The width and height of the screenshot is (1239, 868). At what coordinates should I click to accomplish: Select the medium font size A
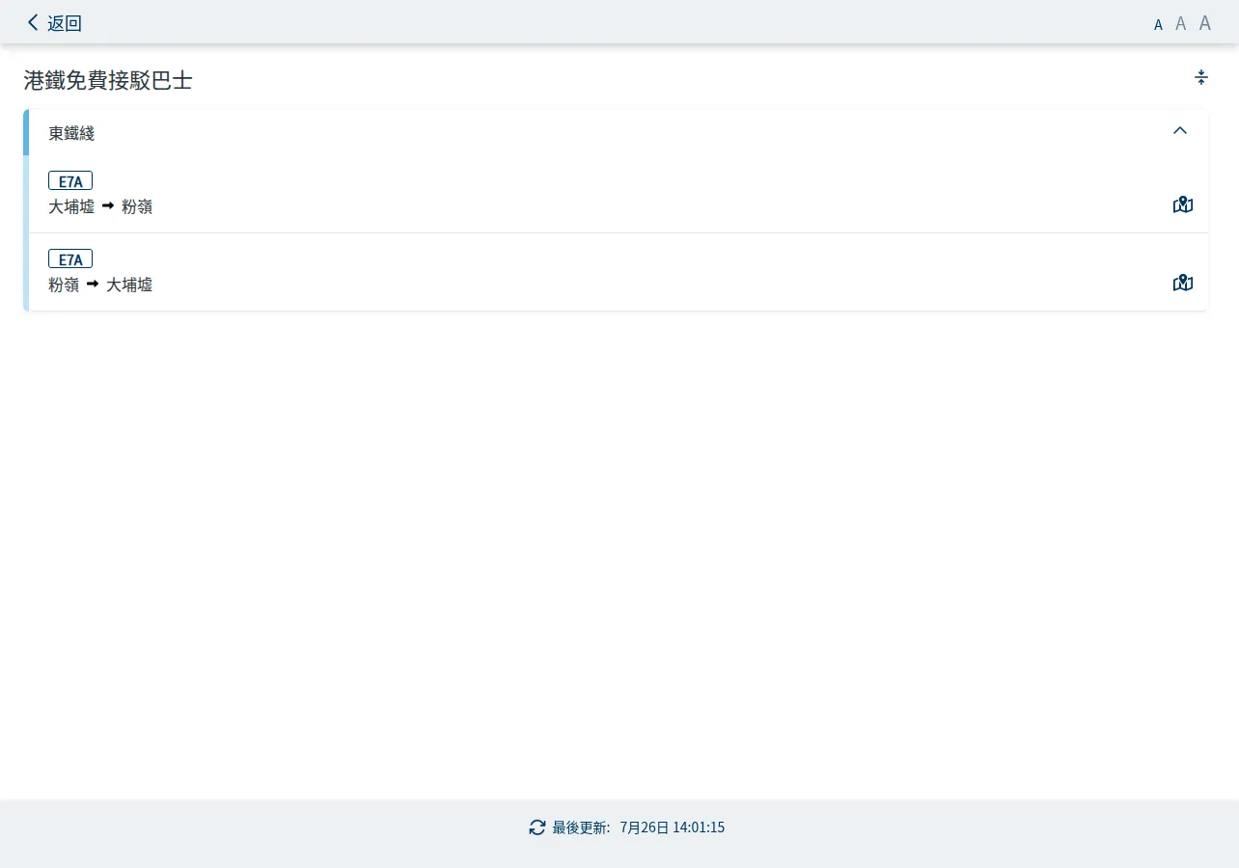(1180, 23)
